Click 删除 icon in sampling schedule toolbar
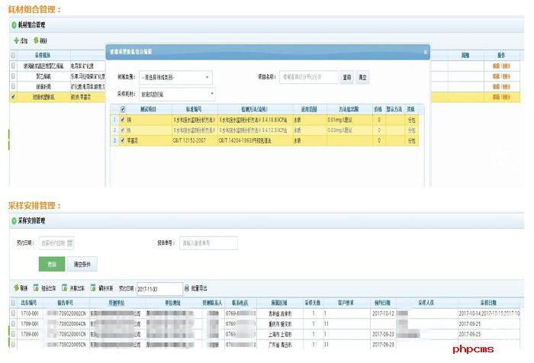This screenshot has height=363, width=534. tap(16, 288)
